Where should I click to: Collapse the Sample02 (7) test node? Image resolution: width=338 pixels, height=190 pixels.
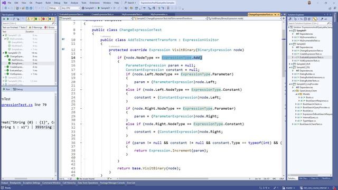pyautogui.click(x=4, y=53)
